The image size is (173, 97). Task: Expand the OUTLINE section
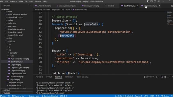tap(6, 90)
